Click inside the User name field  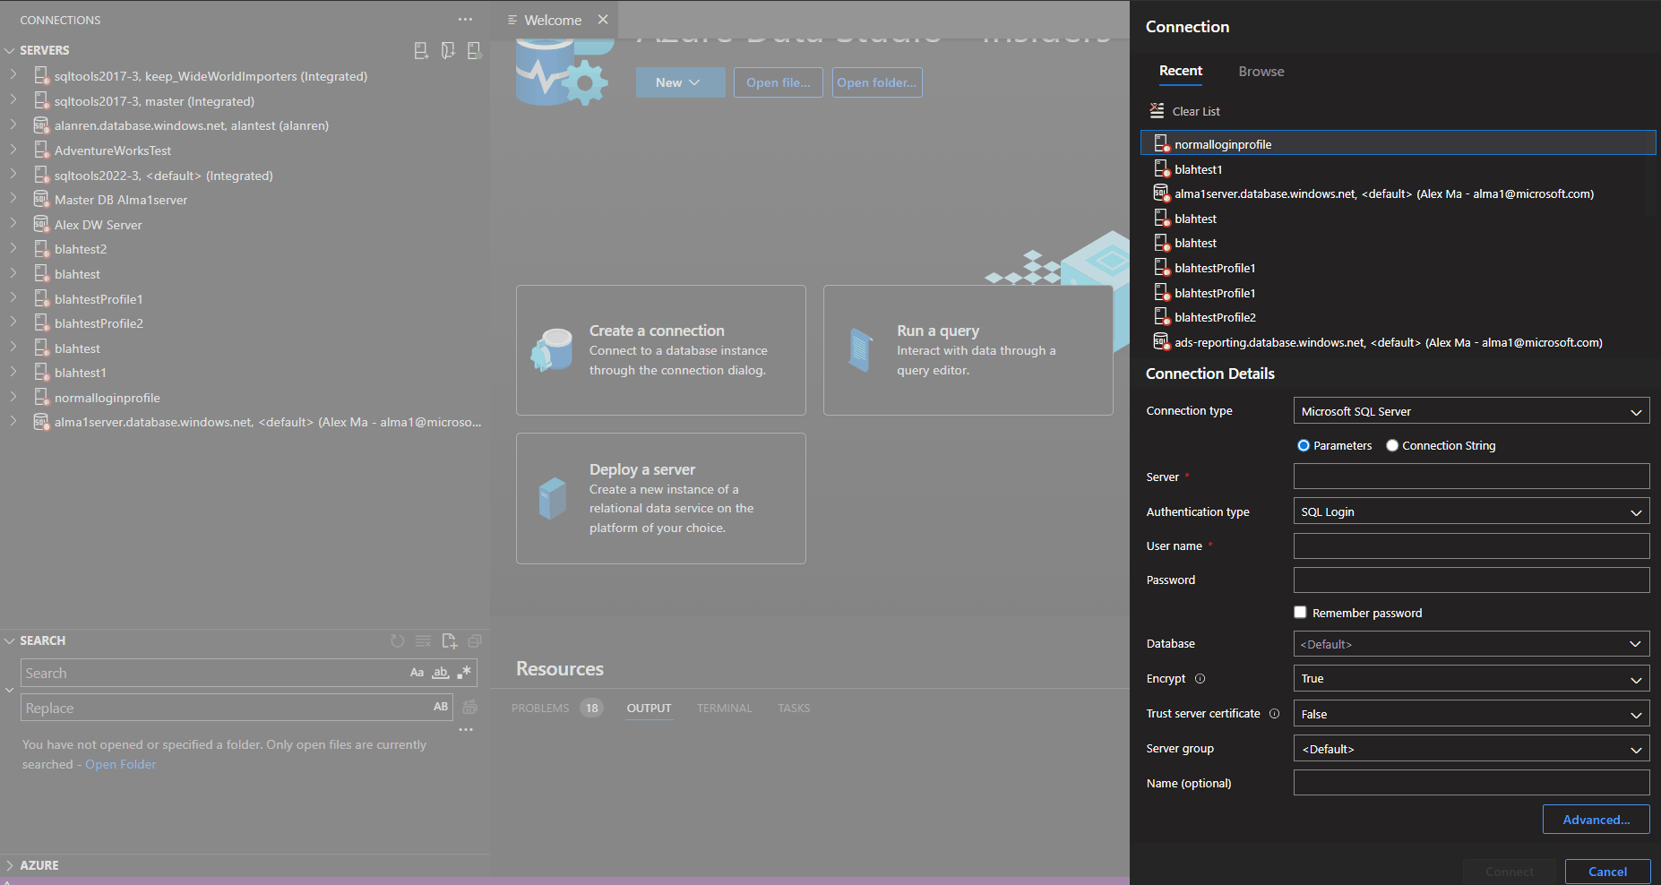tap(1470, 546)
